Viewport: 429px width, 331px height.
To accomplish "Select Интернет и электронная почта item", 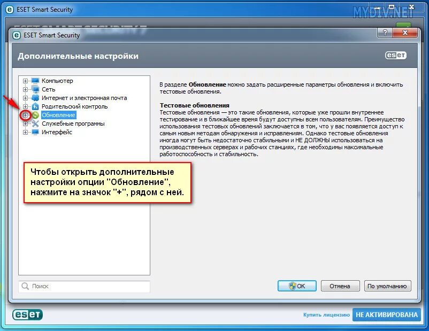I will 85,98.
